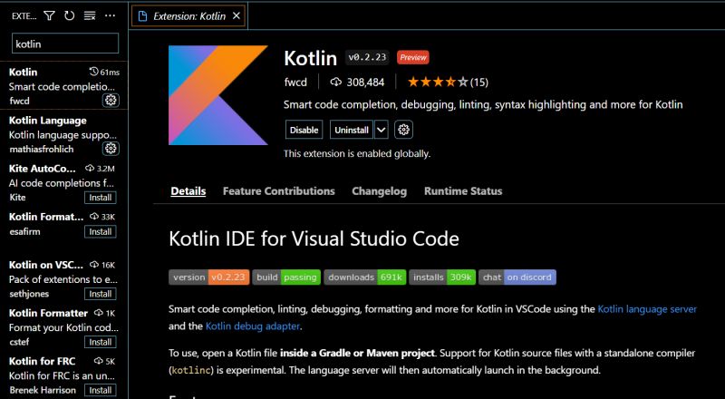Viewport: 725px width, 399px height.
Task: Install Kotlin Formatter by cstef
Action: coord(101,342)
